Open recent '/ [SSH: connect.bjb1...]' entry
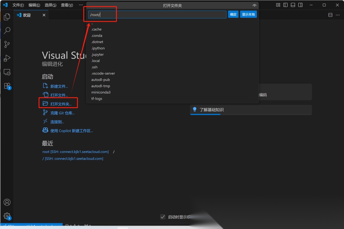 [x=73, y=158]
